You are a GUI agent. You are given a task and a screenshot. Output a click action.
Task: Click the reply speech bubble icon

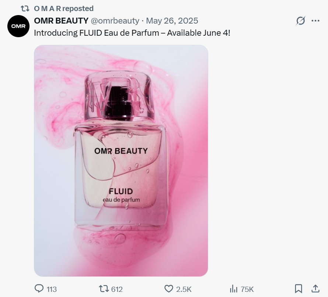pyautogui.click(x=39, y=289)
